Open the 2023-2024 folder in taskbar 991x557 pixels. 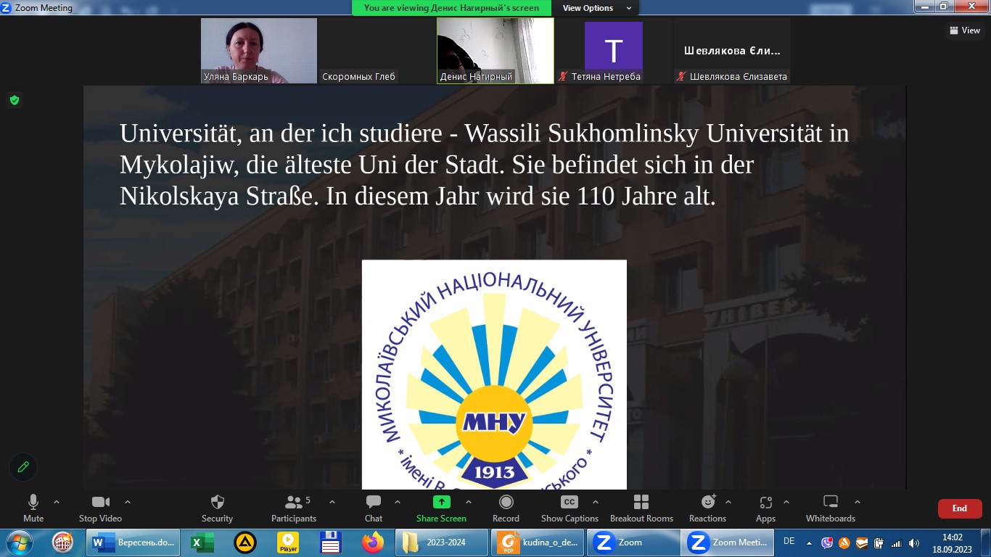(442, 542)
